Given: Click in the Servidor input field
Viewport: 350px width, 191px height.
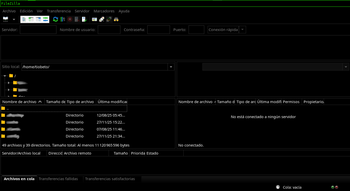Looking at the screenshot, I should point(38,30).
